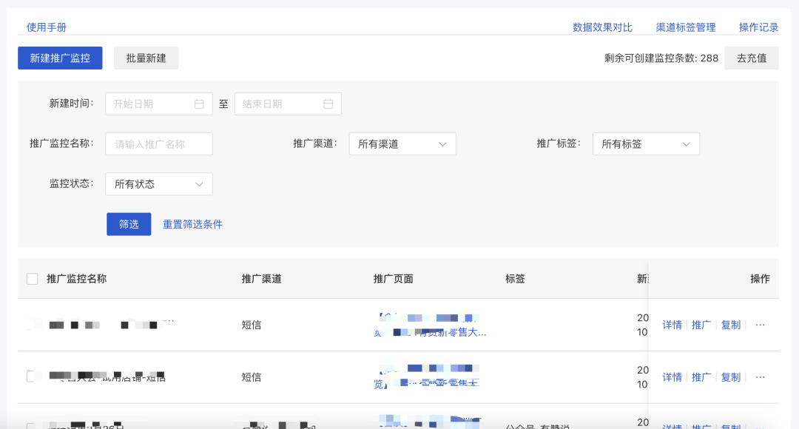Open 操作记录

[x=758, y=27]
